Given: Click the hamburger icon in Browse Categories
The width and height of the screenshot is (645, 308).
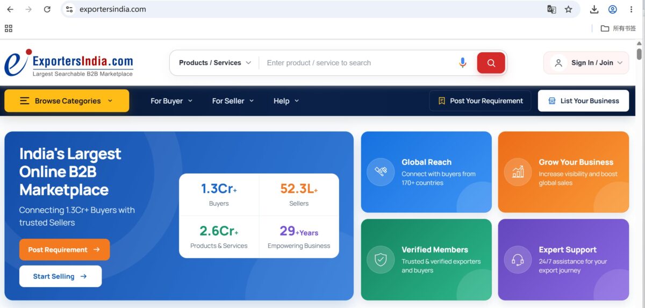Looking at the screenshot, I should (25, 101).
